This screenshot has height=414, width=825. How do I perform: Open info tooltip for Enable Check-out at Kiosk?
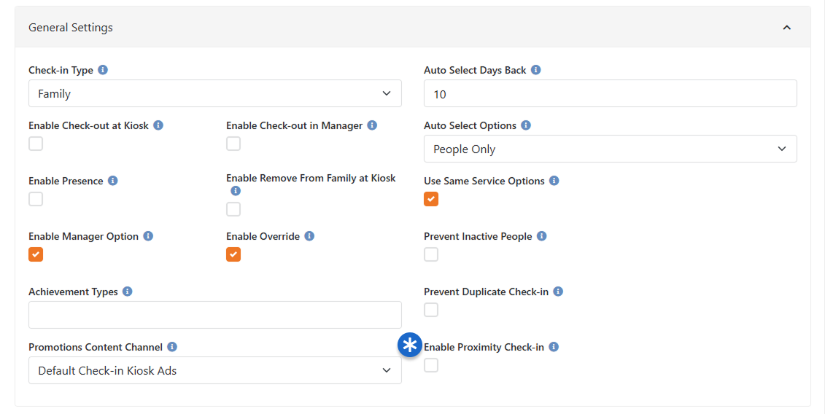(x=158, y=125)
